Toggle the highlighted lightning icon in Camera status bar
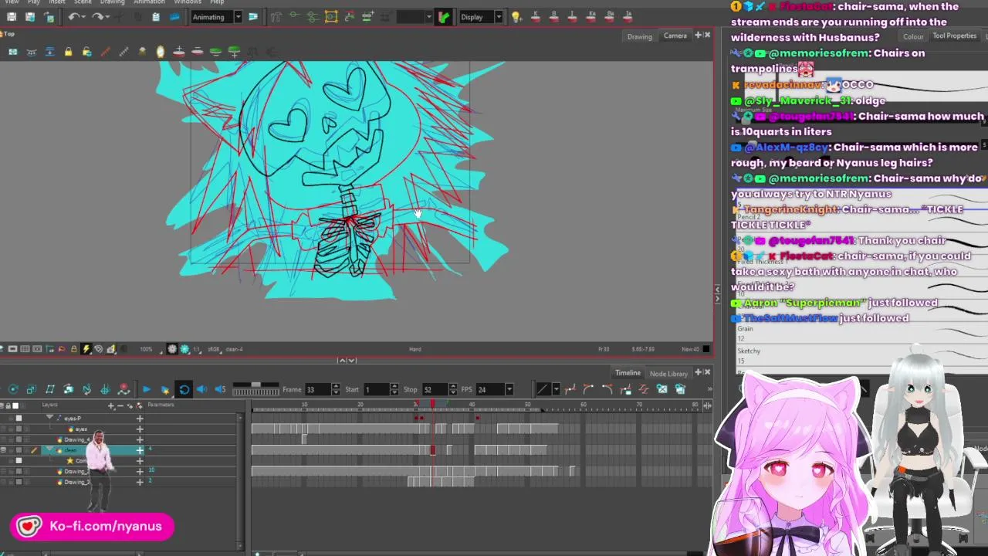This screenshot has width=988, height=556. [86, 349]
